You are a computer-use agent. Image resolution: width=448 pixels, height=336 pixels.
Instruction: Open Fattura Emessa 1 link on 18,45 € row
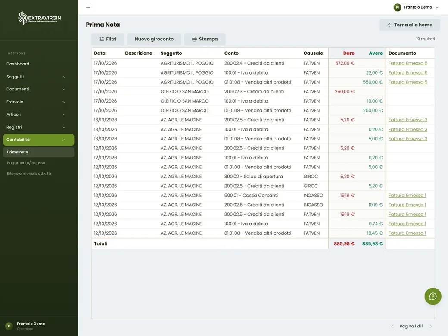click(407, 233)
